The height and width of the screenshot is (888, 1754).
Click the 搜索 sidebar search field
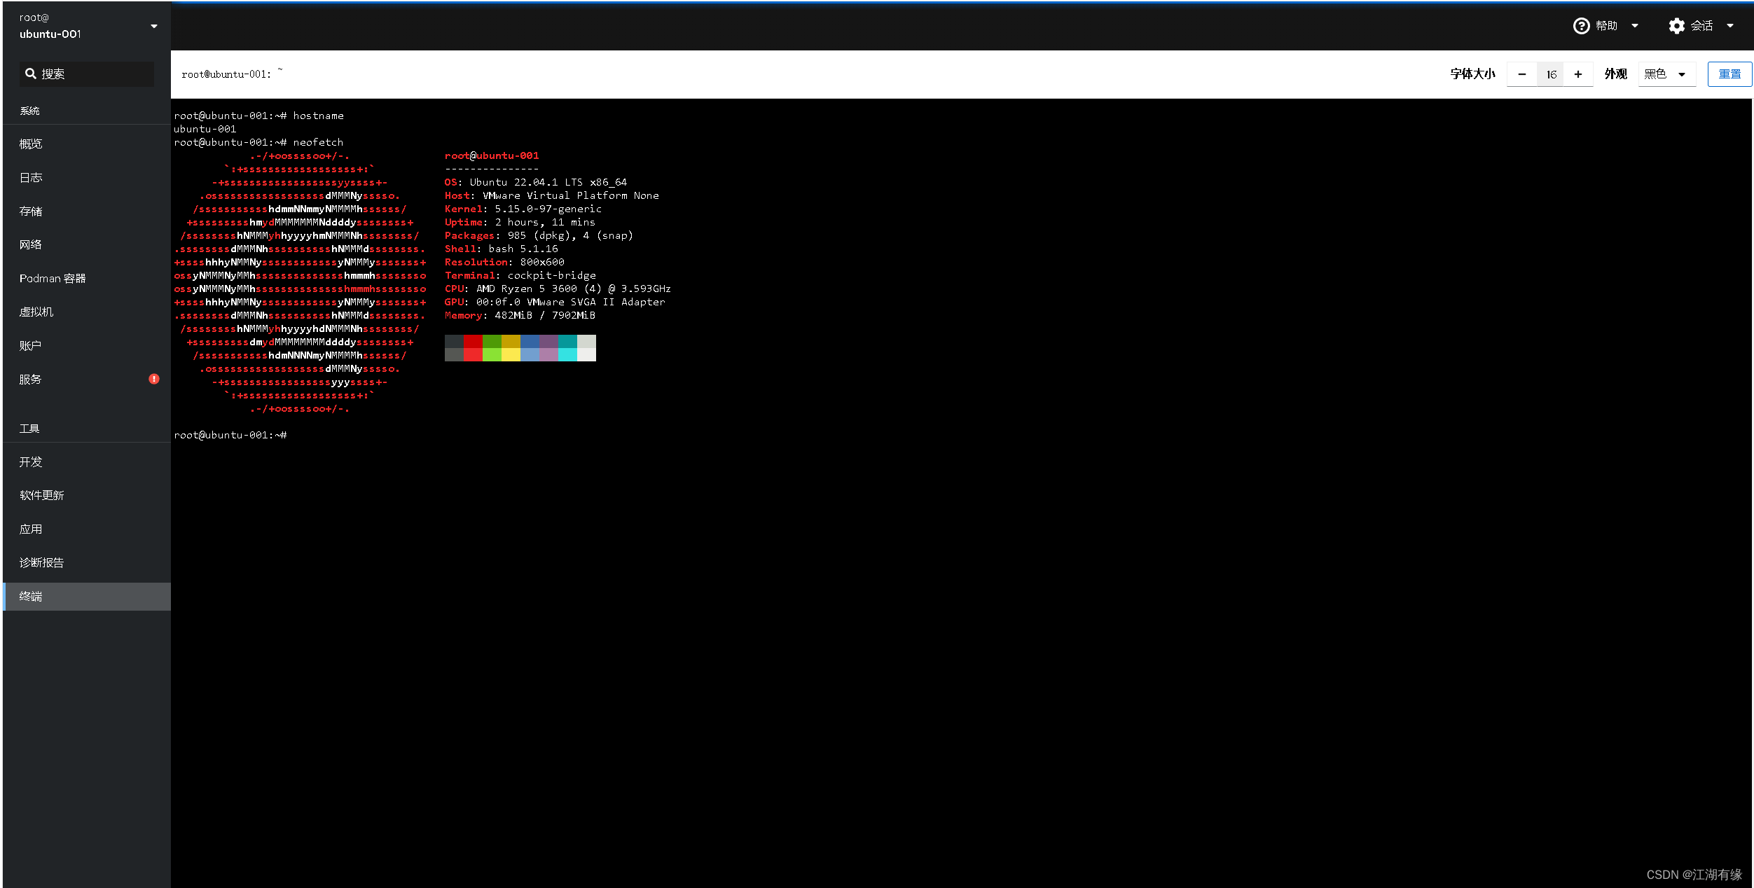coord(91,74)
